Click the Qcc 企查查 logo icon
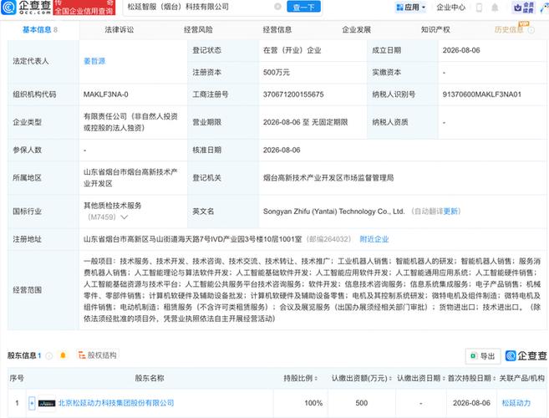The height and width of the screenshot is (418, 549). [8, 8]
